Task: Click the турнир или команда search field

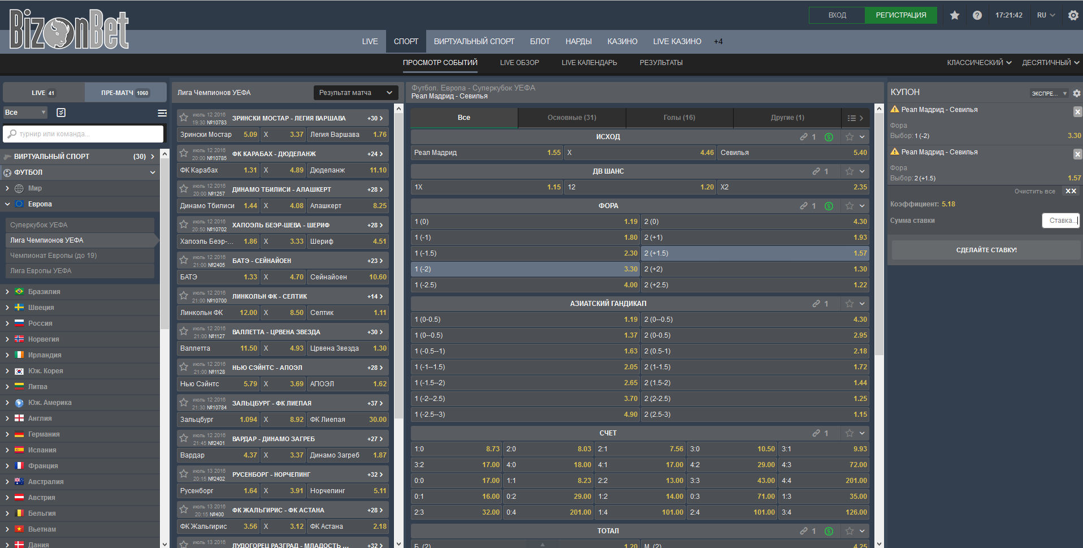Action: tap(83, 134)
